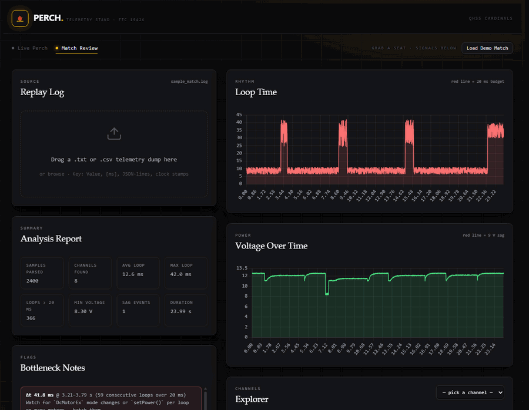Click the Analysis Report heading

click(x=51, y=238)
